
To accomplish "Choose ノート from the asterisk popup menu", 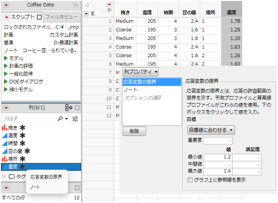I will pyautogui.click(x=35, y=187).
